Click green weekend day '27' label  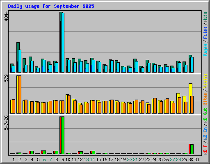pos(172,159)
